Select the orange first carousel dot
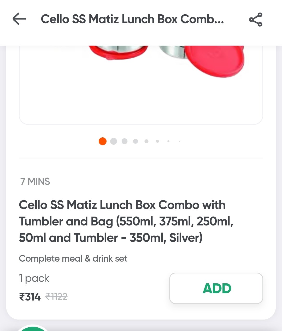This screenshot has width=282, height=331. pos(103,141)
